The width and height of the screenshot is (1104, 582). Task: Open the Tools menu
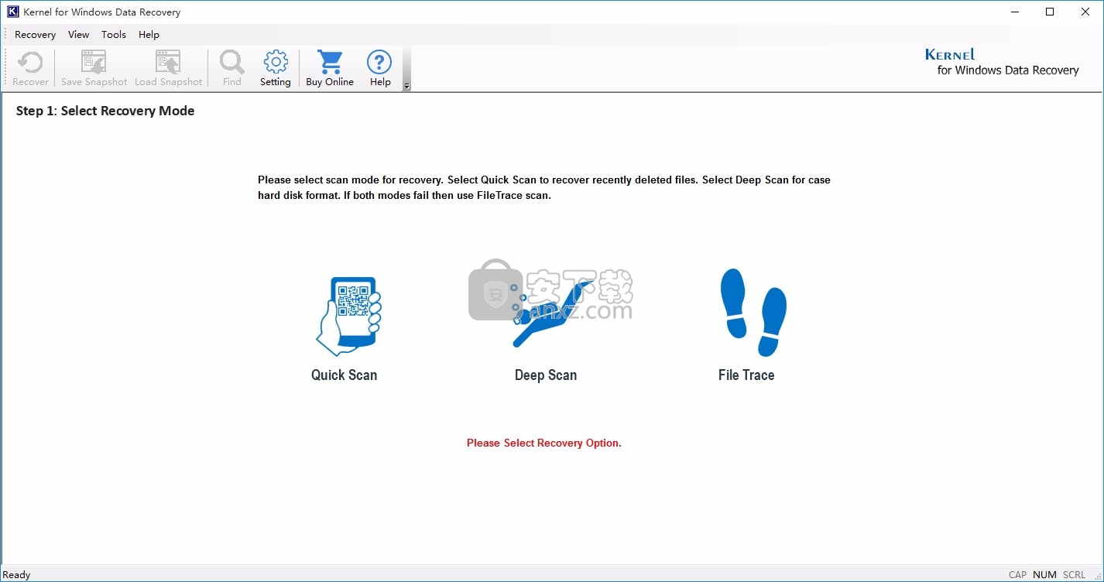point(114,35)
